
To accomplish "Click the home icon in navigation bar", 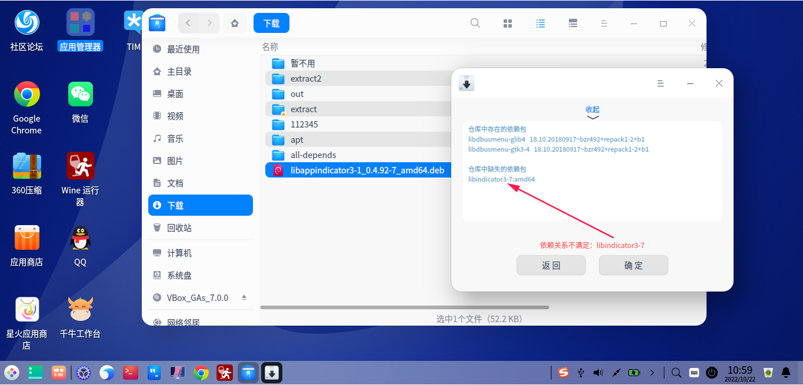I will click(235, 22).
